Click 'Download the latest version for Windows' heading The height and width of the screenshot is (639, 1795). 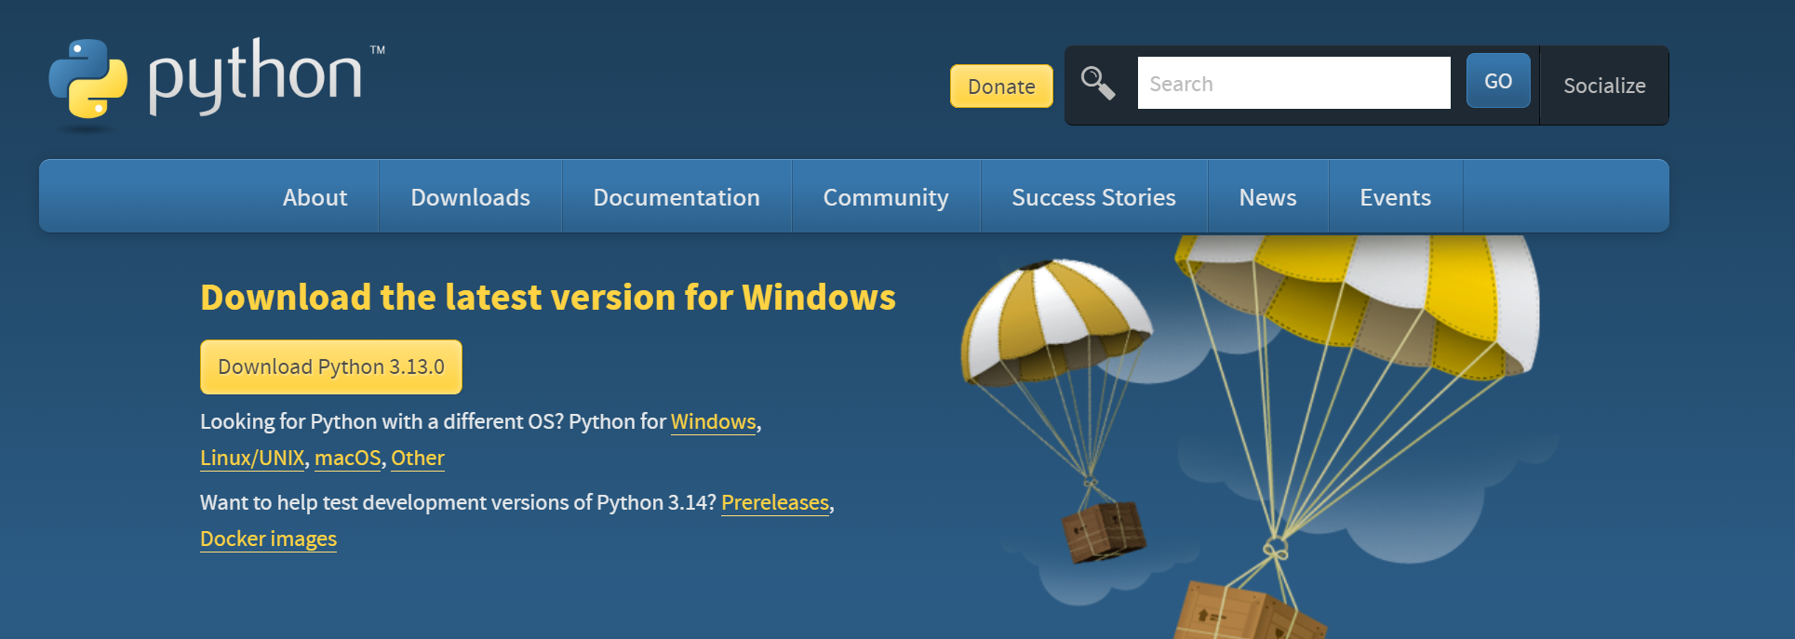(548, 298)
